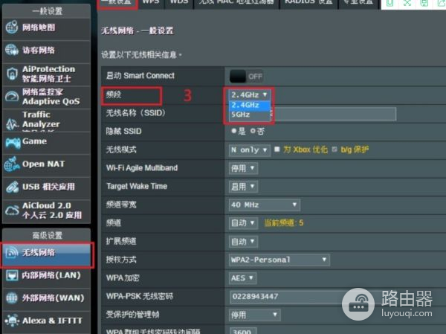Open the Target Wake Time dropdown
The height and width of the screenshot is (334, 446).
point(243,187)
